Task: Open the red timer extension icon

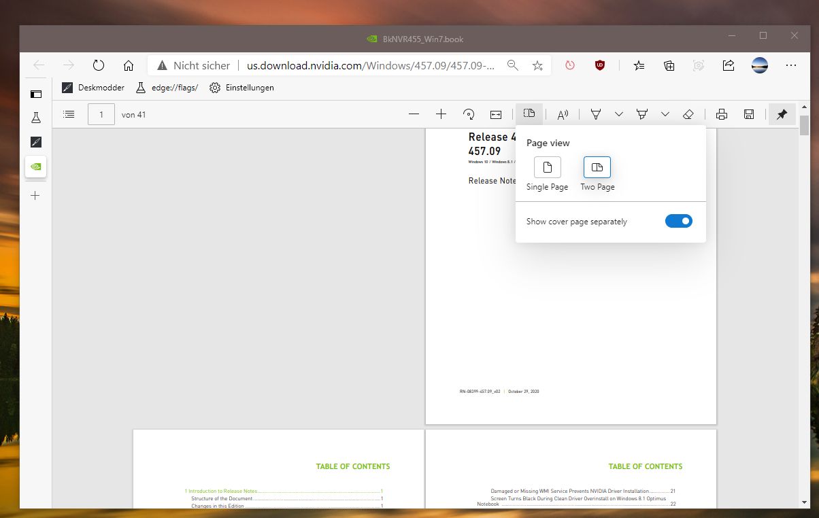Action: coord(570,65)
